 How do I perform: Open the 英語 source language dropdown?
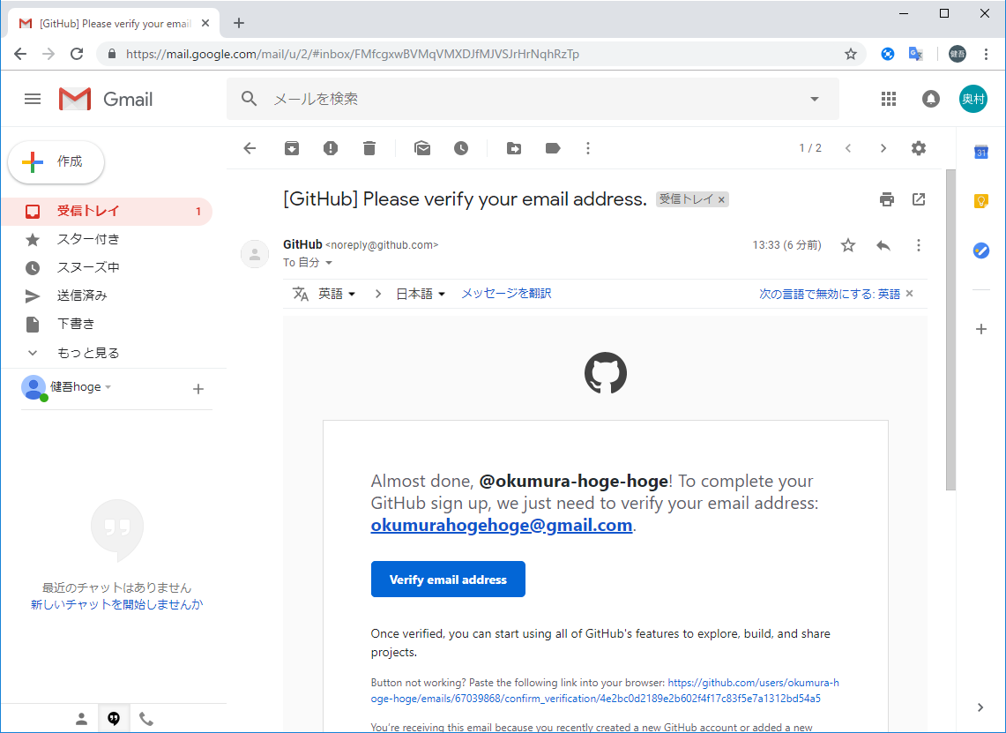coord(336,293)
